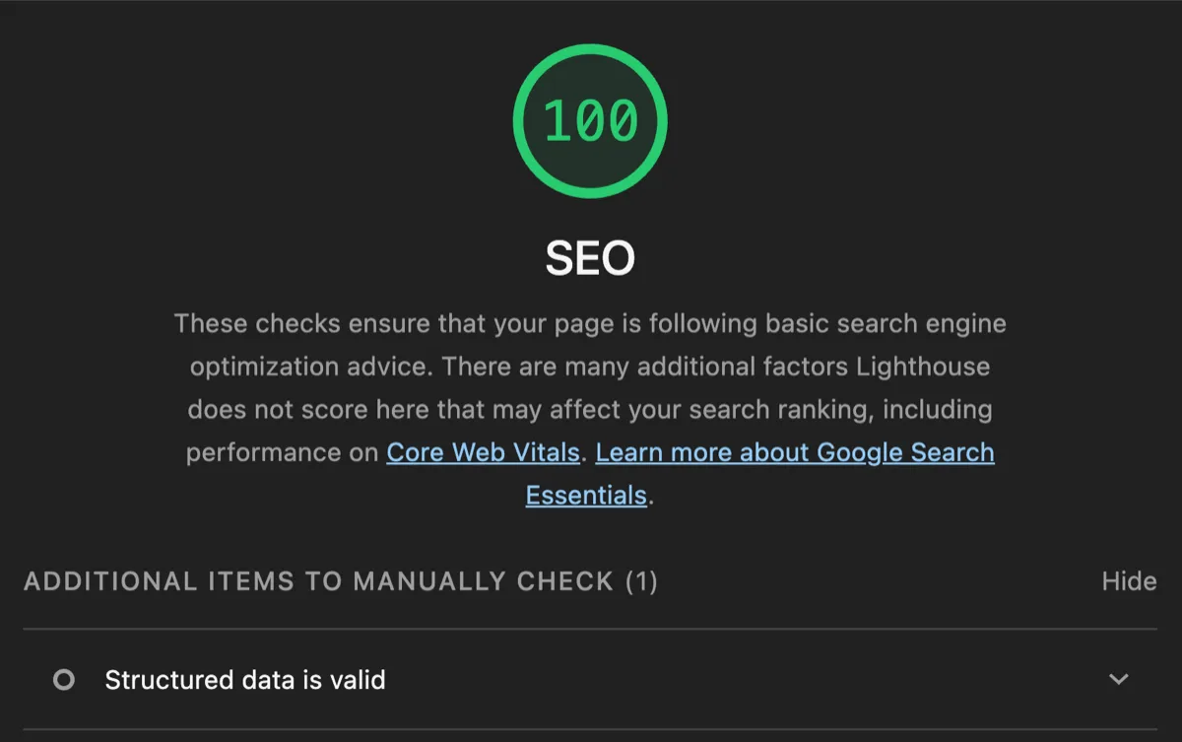Open the Core Web Vitals link
Image resolution: width=1182 pixels, height=742 pixels.
[x=483, y=452]
